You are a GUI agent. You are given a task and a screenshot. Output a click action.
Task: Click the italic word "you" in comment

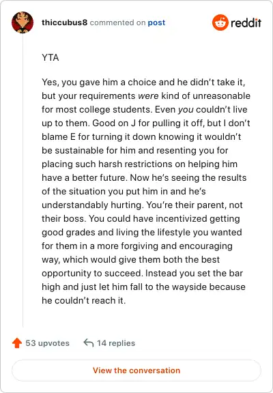(186, 110)
